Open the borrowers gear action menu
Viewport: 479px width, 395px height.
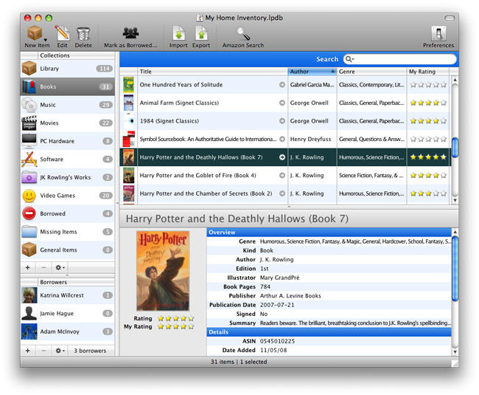pyautogui.click(x=60, y=350)
